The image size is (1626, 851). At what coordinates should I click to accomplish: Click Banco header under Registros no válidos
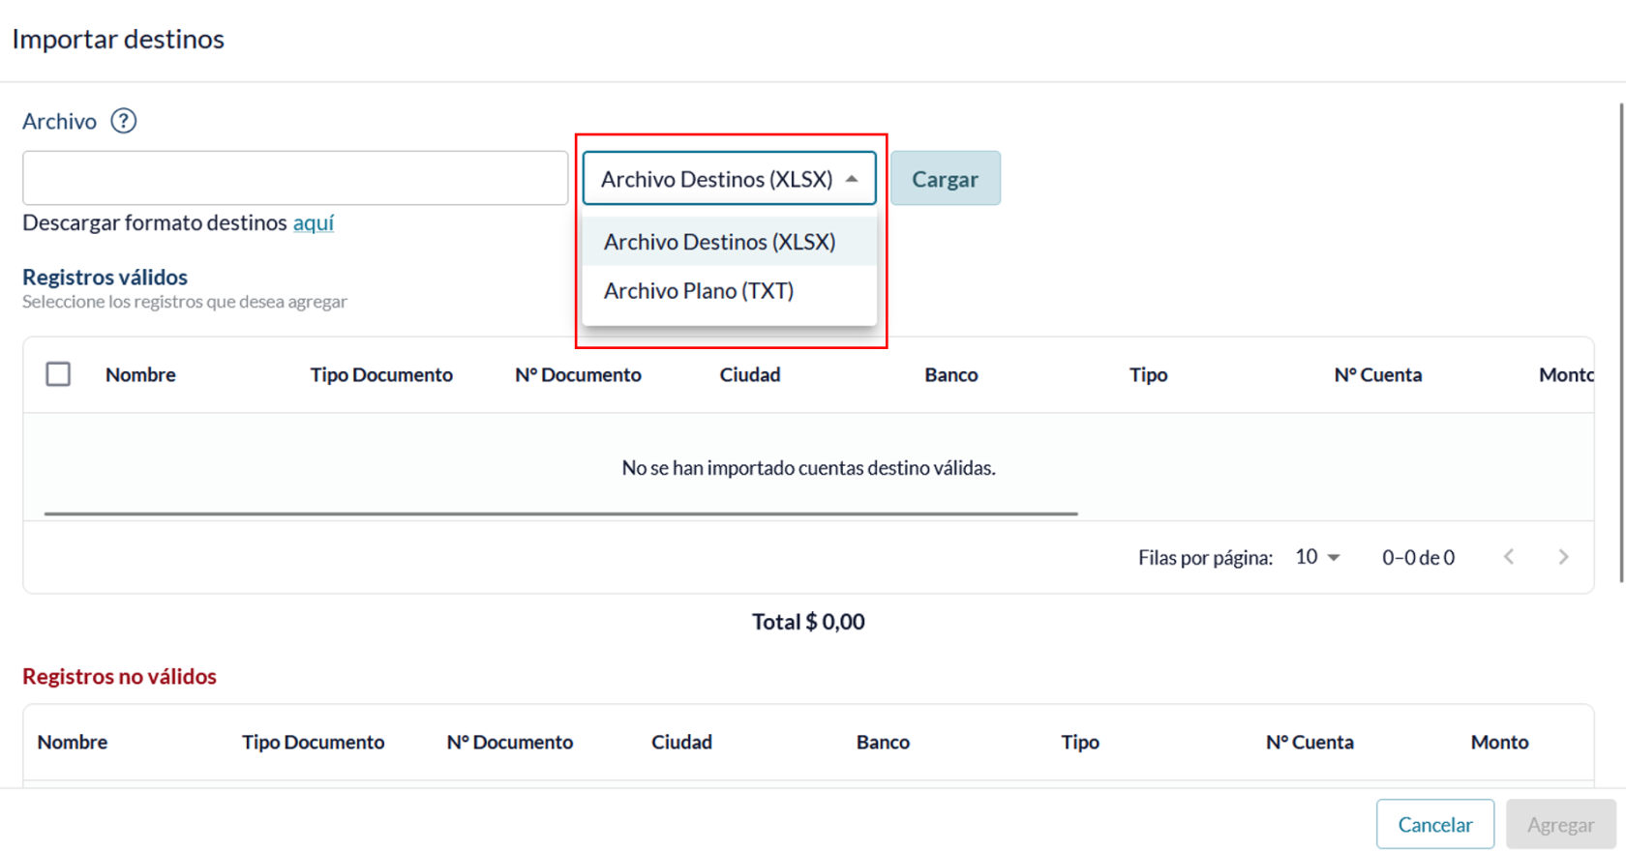click(883, 742)
